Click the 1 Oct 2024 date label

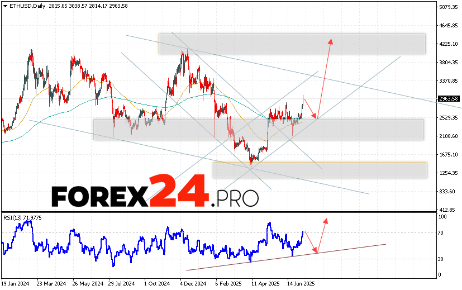(156, 283)
